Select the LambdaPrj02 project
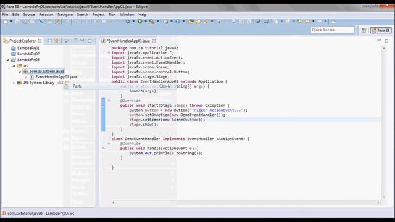This screenshot has width=395, height=222. [28, 54]
